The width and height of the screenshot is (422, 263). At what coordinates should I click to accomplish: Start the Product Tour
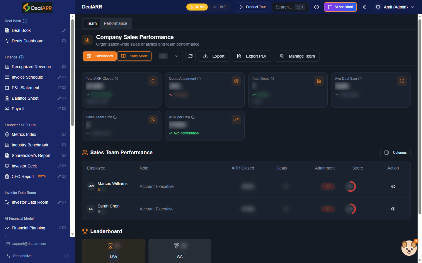(x=252, y=7)
